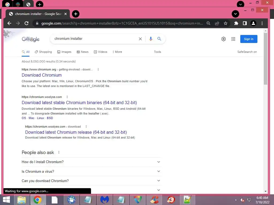Open Malwarebytes from taskbar
The width and height of the screenshot is (274, 205).
click(x=105, y=200)
